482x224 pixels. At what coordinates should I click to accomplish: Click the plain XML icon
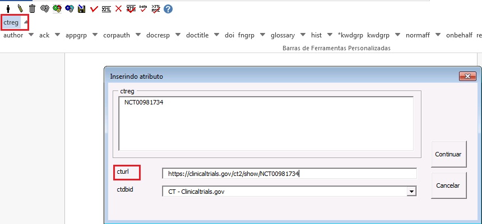coord(106,9)
